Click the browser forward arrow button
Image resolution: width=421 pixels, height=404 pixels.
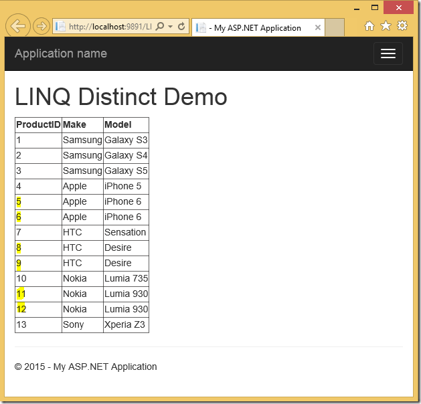pos(41,26)
